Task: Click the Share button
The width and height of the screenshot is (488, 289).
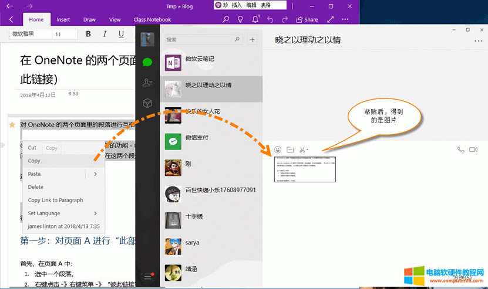Action: (307, 19)
